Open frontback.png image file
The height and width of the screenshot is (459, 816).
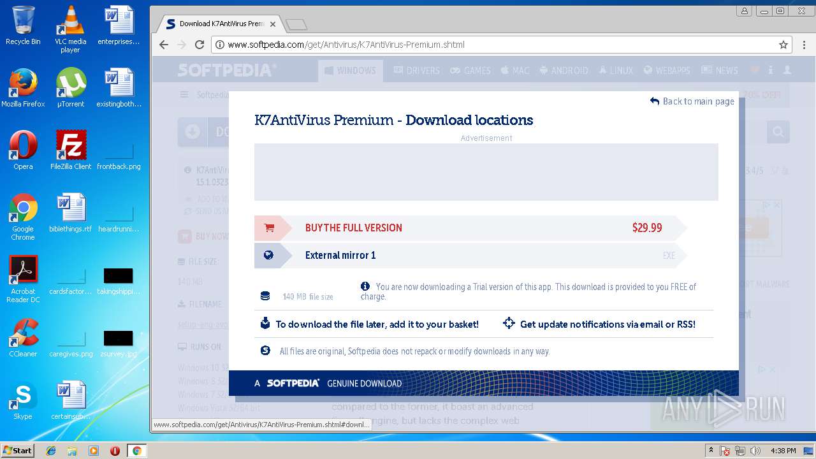click(x=119, y=156)
